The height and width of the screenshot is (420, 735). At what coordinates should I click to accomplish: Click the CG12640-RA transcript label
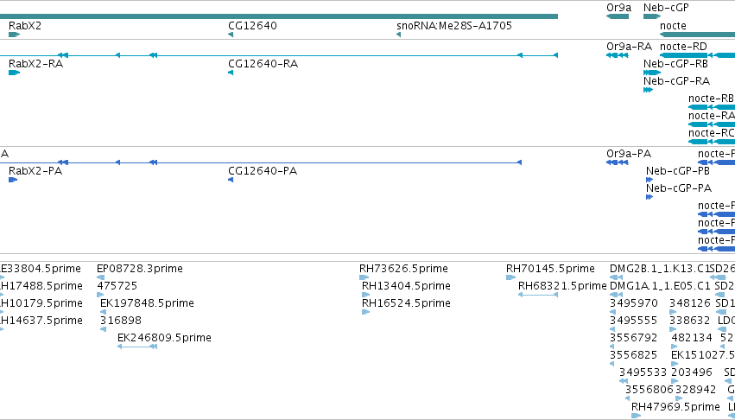click(263, 64)
